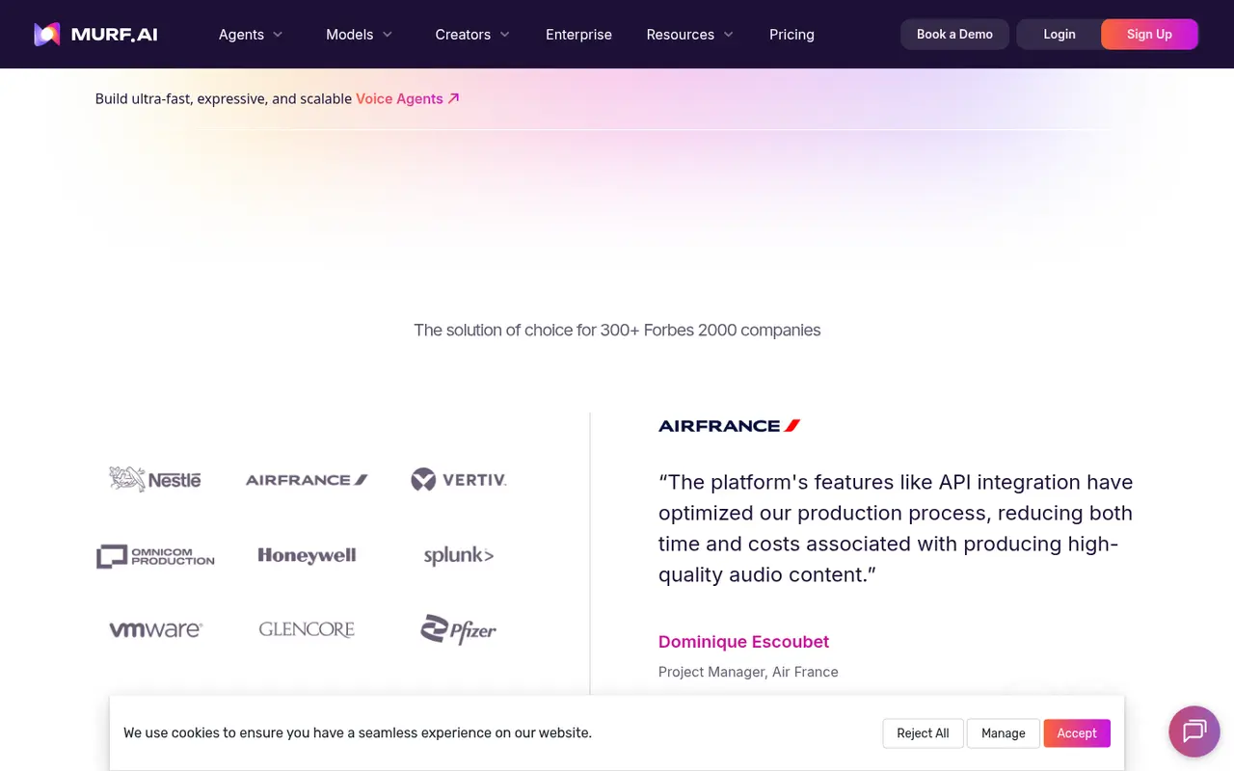Viewport: 1234px width, 771px height.
Task: Expand the Models dropdown chevron
Action: pyautogui.click(x=388, y=35)
